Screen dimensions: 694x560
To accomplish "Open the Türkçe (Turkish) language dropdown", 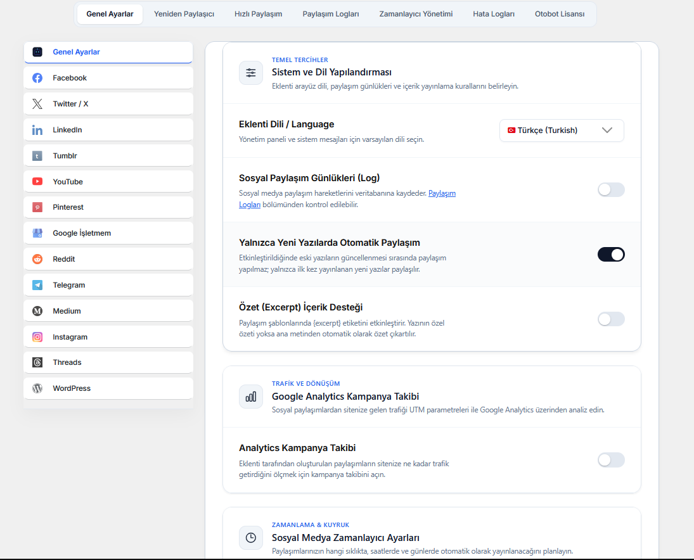I will coord(562,130).
